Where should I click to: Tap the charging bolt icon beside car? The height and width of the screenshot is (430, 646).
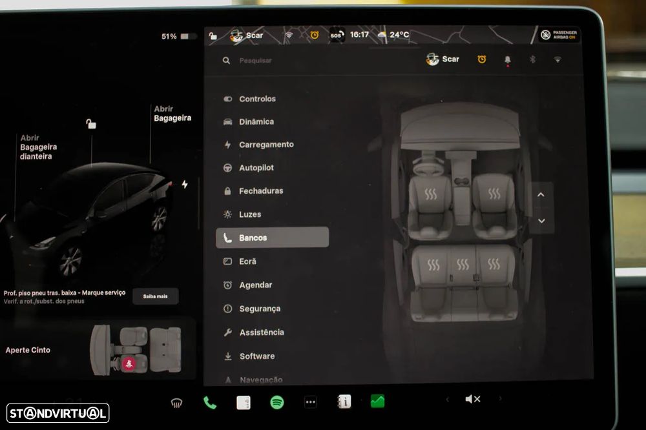coord(185,184)
